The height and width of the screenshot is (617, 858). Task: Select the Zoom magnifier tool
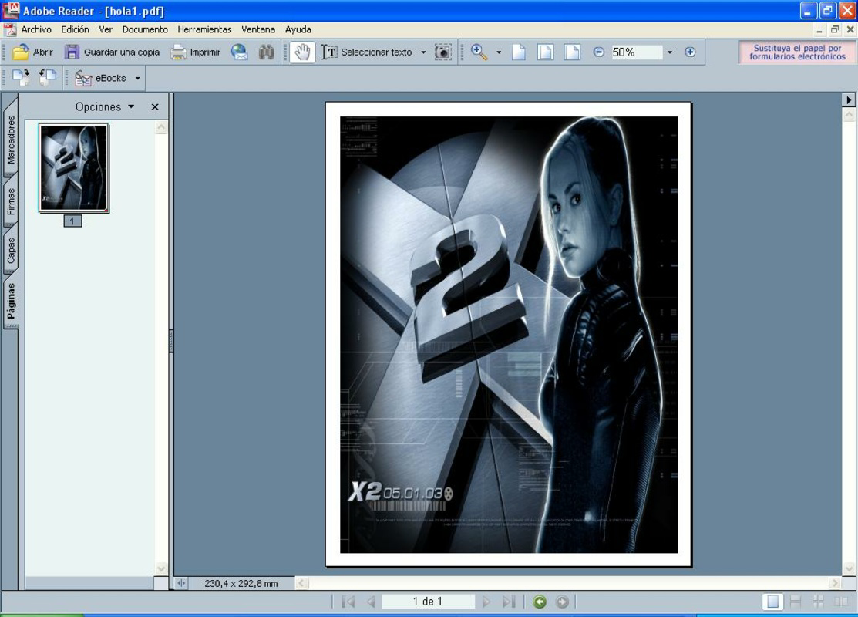point(479,52)
